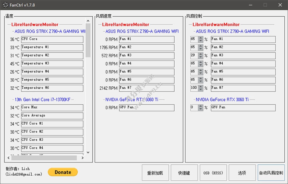
Task: Edit the Temperature #3 name field
Action: pos(52,64)
